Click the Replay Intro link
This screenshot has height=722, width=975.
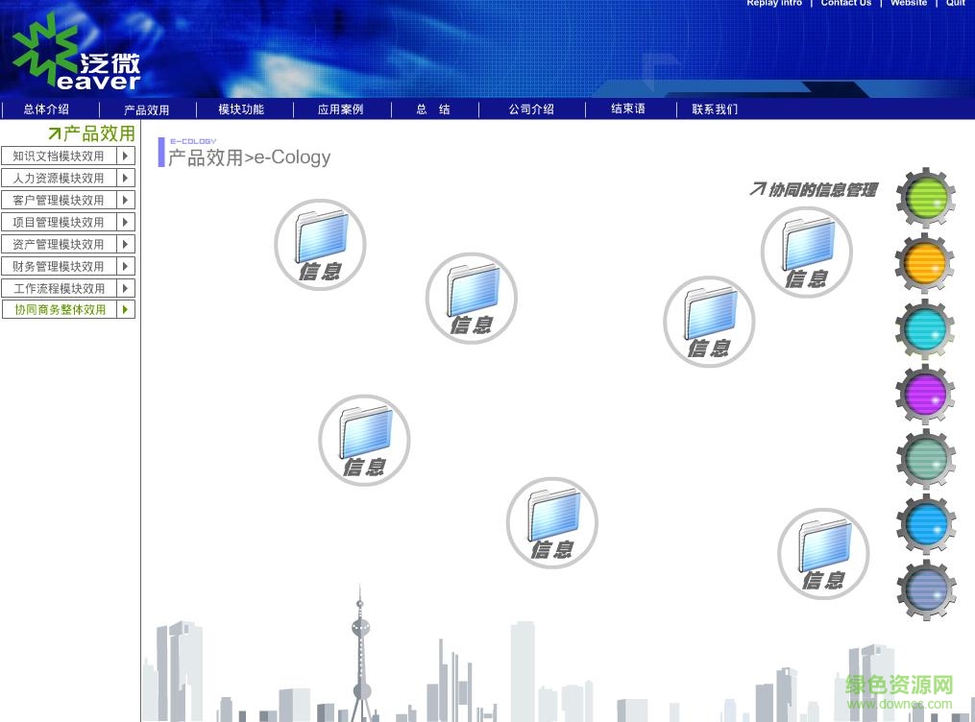[x=774, y=4]
